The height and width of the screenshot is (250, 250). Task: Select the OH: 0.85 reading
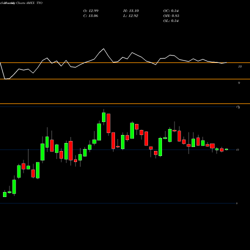coord(171,16)
